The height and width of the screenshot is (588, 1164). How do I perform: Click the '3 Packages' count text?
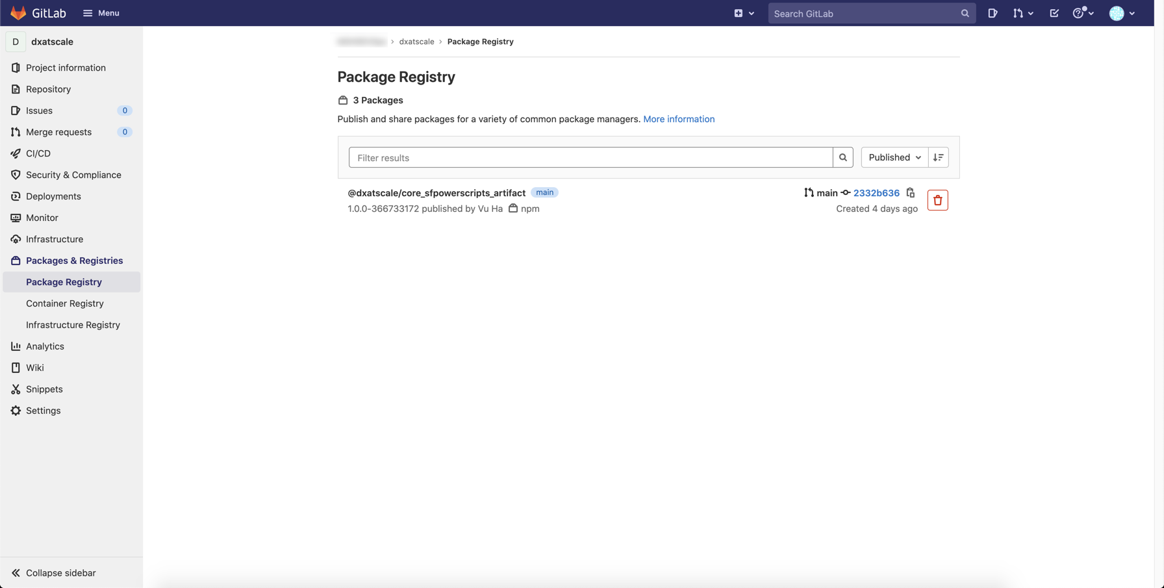(x=378, y=100)
